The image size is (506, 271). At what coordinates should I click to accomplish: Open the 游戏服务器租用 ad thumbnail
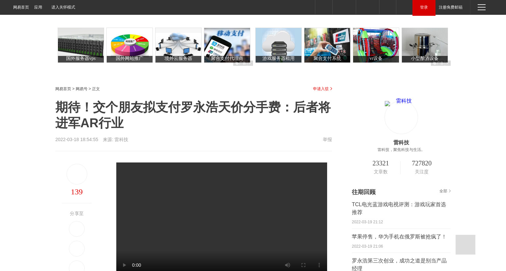[x=278, y=45]
